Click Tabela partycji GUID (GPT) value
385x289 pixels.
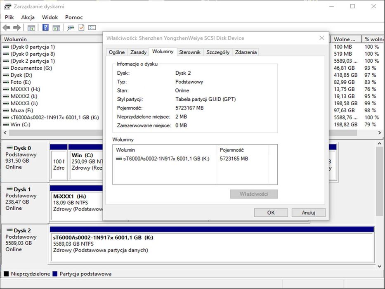pyautogui.click(x=205, y=99)
